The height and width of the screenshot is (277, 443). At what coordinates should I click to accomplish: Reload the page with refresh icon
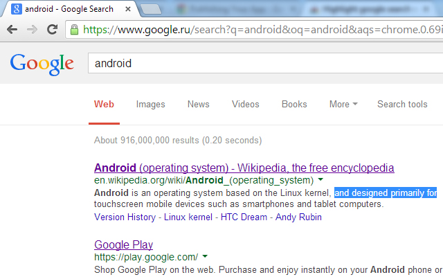[52, 29]
